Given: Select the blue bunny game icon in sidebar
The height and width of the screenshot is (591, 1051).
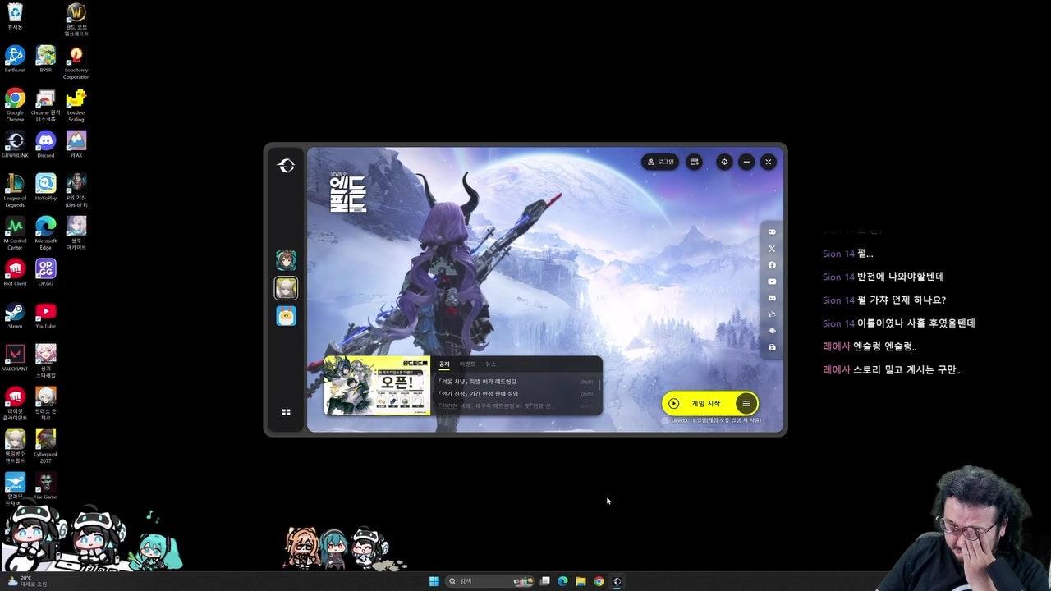Looking at the screenshot, I should 286,316.
